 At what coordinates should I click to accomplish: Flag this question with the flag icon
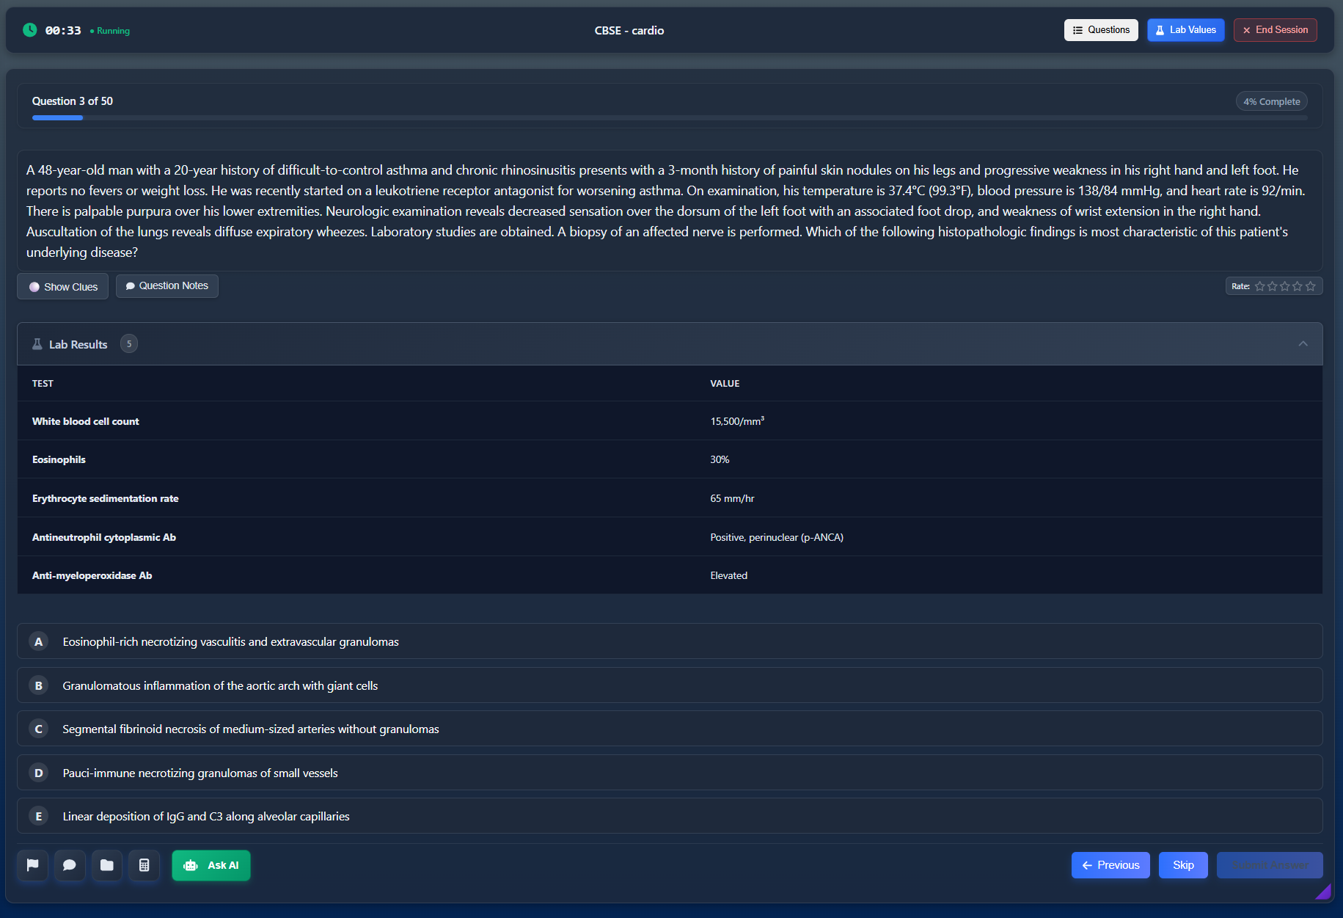pyautogui.click(x=32, y=865)
